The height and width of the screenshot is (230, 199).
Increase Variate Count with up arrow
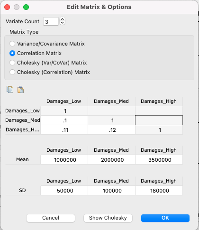[x=63, y=19]
